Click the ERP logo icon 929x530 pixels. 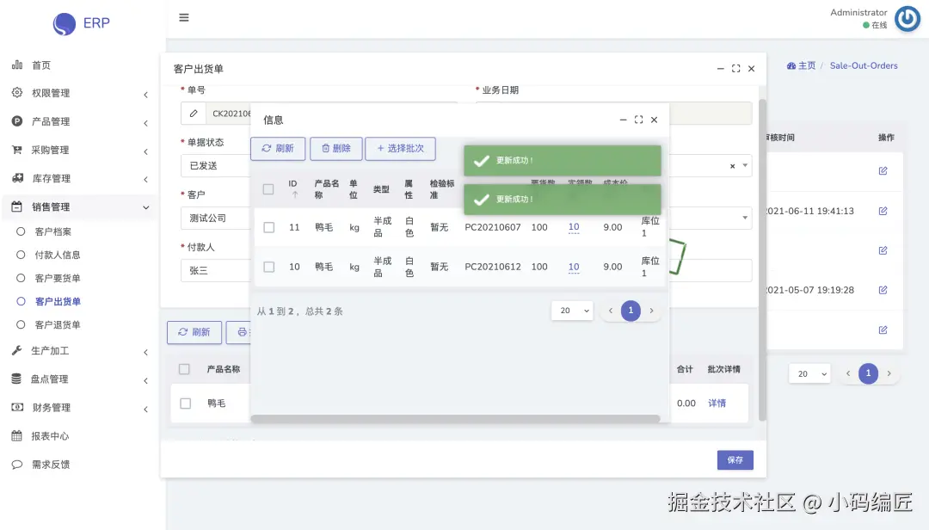click(x=64, y=24)
